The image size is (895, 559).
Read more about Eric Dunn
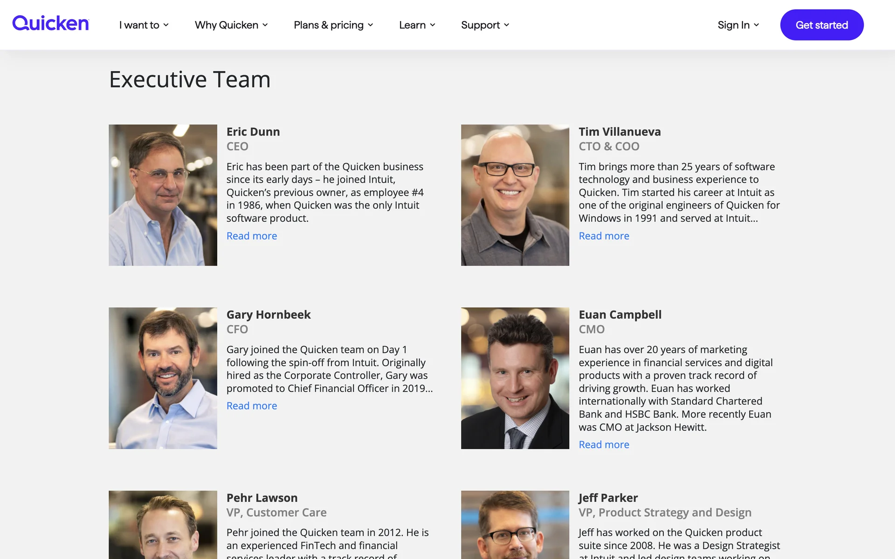tap(252, 236)
